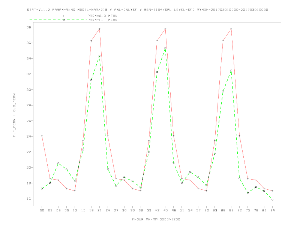
Task: Click x-axis forecast hour label 54
Action: click(190, 210)
